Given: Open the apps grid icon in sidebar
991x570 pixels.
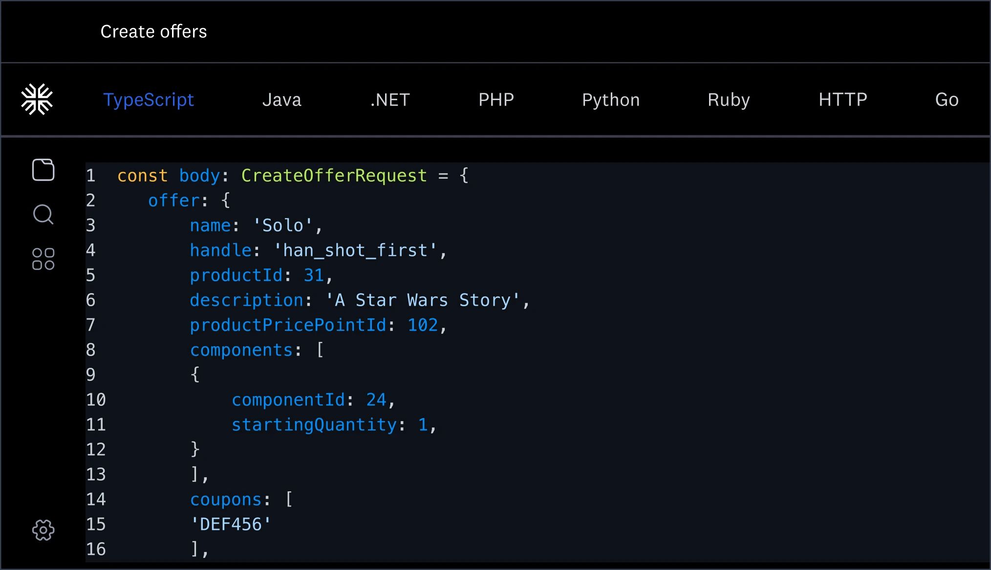Looking at the screenshot, I should click(x=43, y=258).
